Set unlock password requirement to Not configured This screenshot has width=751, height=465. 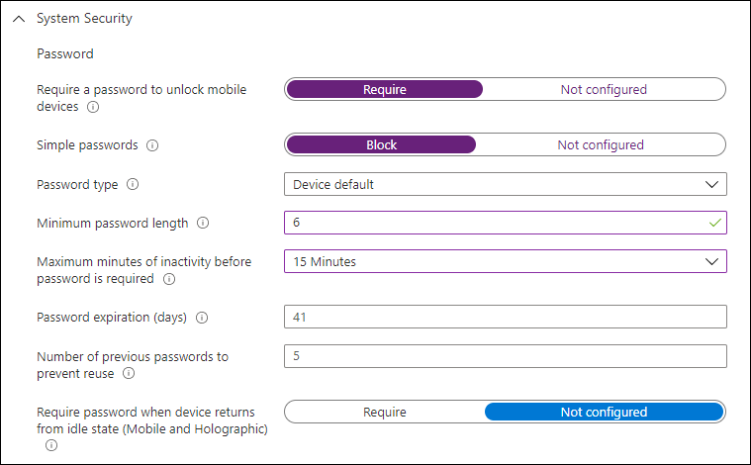tap(604, 90)
